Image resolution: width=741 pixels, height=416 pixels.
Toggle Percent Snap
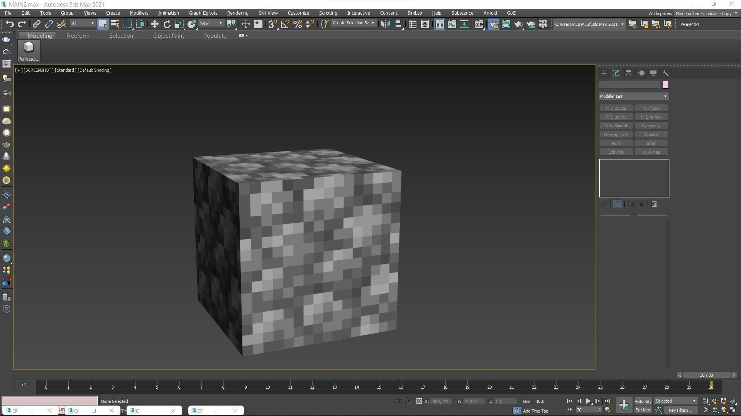click(x=297, y=24)
